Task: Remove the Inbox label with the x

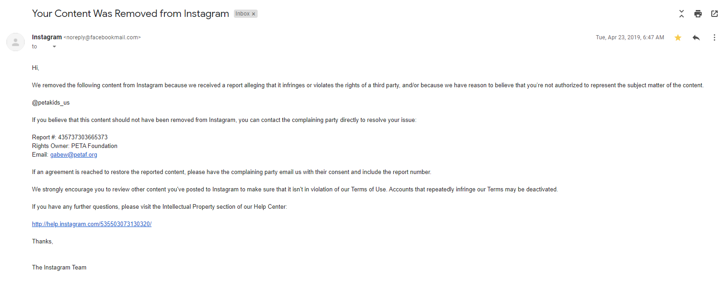Action: coord(254,14)
